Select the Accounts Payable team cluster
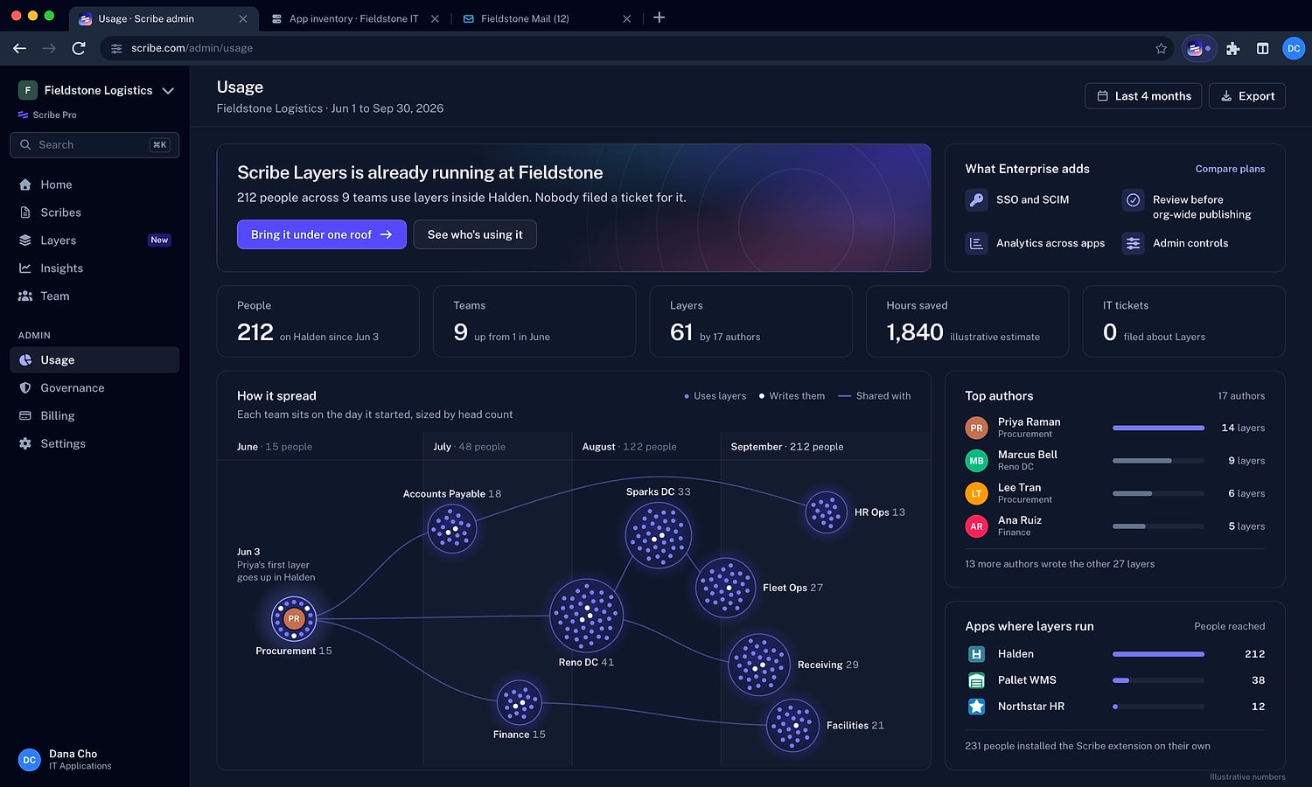Viewport: 1312px width, 787px height. [x=452, y=529]
